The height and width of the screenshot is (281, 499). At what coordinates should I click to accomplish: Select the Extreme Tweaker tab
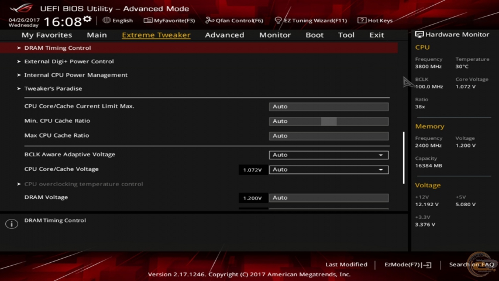[x=156, y=35]
